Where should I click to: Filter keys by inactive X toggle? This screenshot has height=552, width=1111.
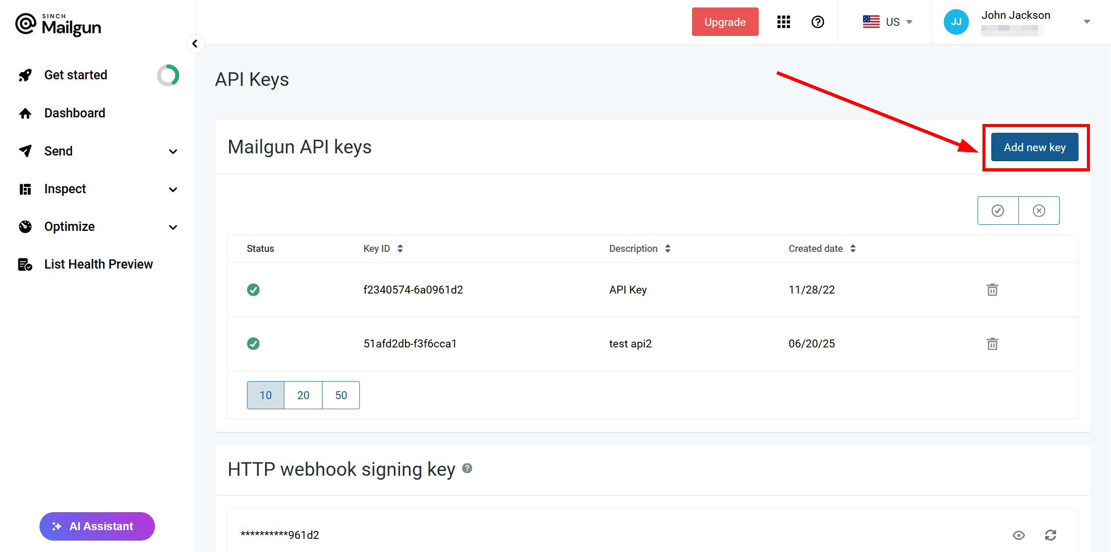1039,211
